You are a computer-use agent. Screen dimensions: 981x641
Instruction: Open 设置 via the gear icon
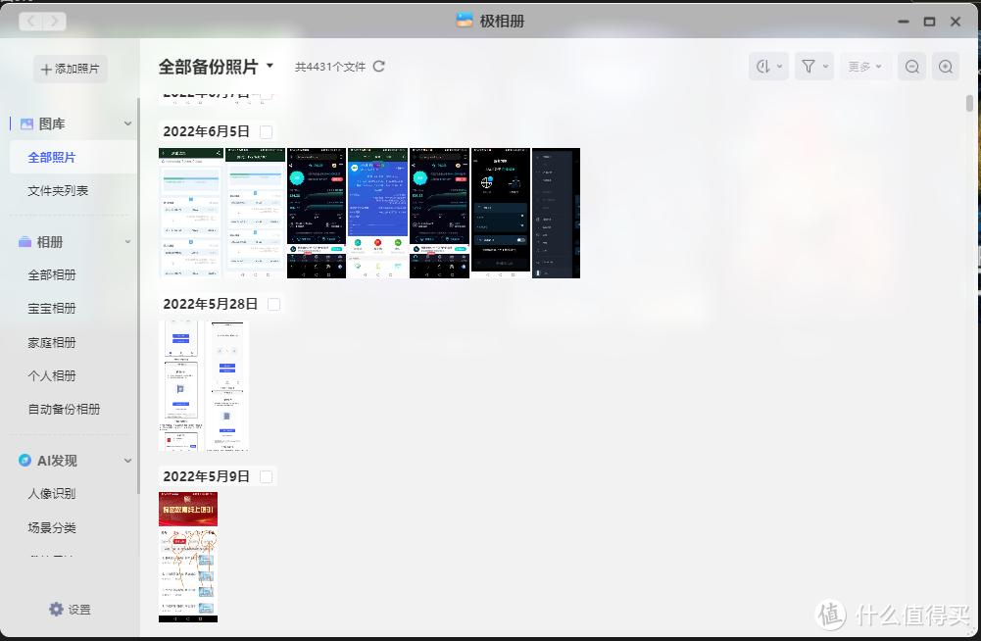tap(57, 610)
